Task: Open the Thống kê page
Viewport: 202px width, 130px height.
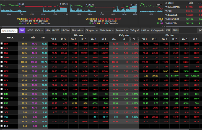Action: (135, 31)
